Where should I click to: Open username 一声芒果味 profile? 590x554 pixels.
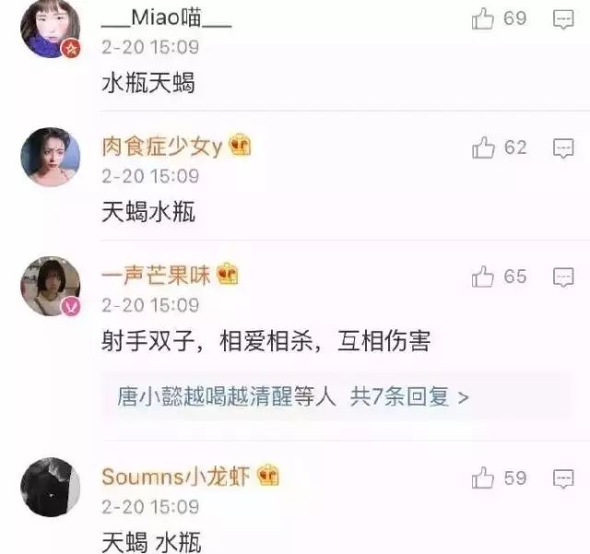pos(156,275)
